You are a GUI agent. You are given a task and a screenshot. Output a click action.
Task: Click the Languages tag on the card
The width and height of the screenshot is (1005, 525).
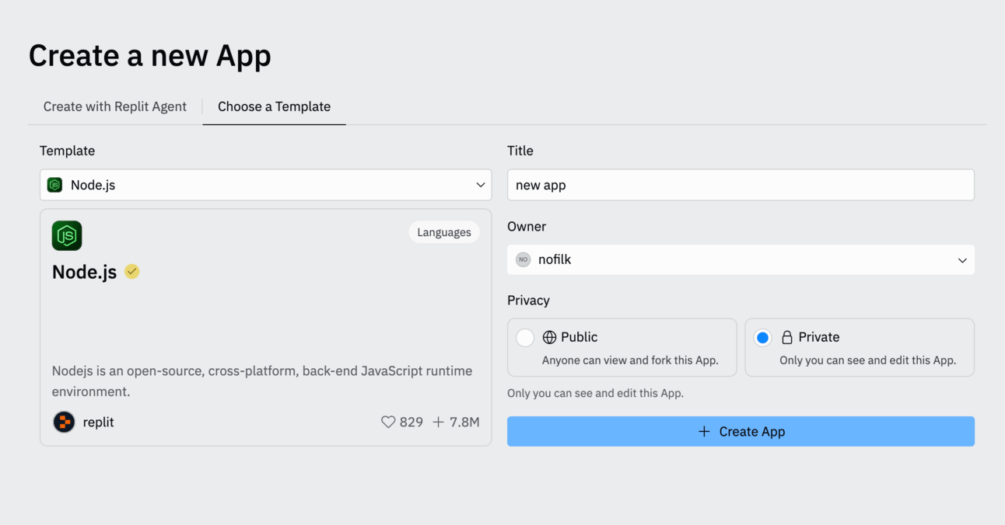[444, 232]
